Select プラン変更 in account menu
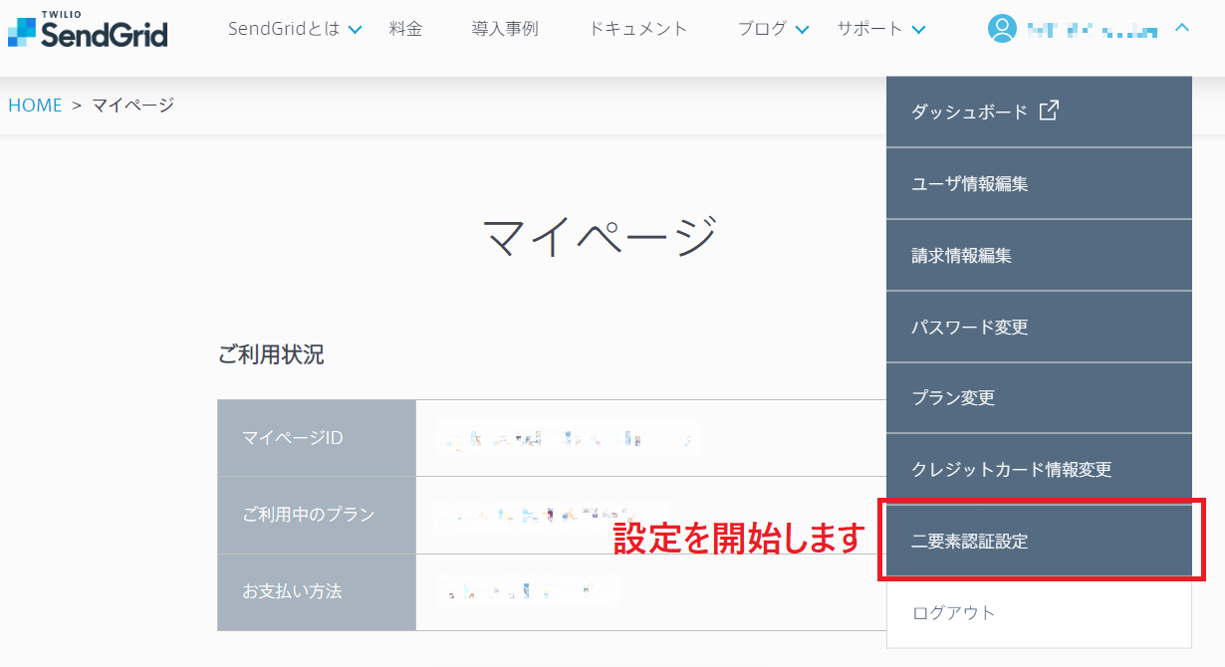Screen dimensions: 1225x667 click(1039, 398)
